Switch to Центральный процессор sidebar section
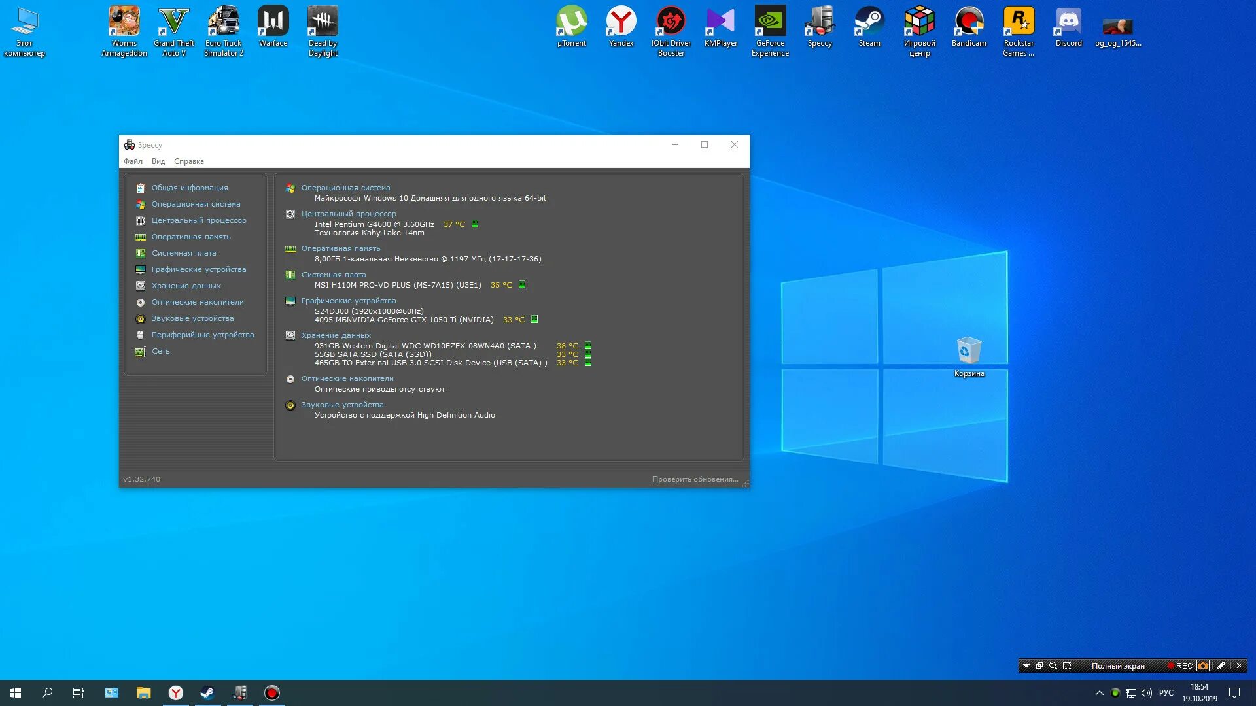 199,220
